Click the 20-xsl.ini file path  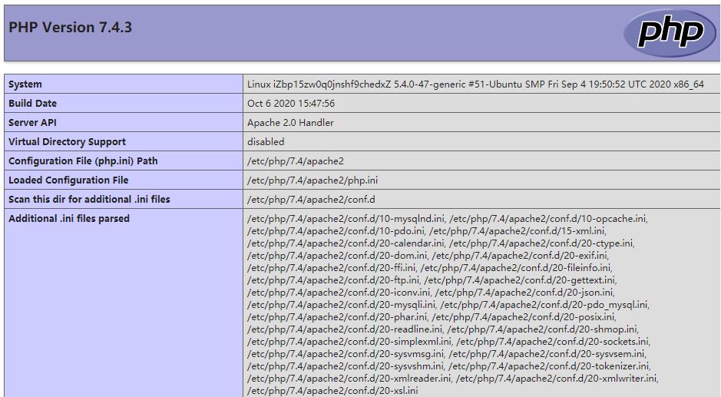(332, 391)
